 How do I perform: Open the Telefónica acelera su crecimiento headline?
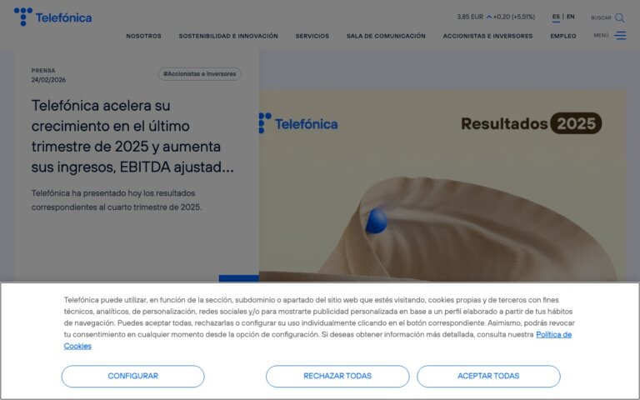point(132,137)
